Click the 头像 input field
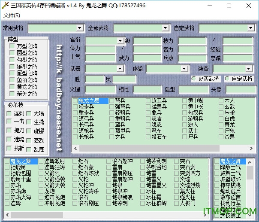Image resolution: width=259 pixels, height=222 pixels. click(241, 89)
